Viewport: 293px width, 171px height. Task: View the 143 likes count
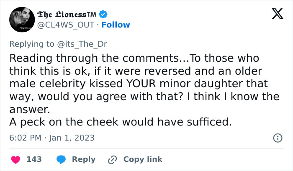tap(34, 159)
